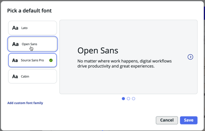Choose the Open Sans font card
The height and width of the screenshot is (131, 205).
(32, 44)
